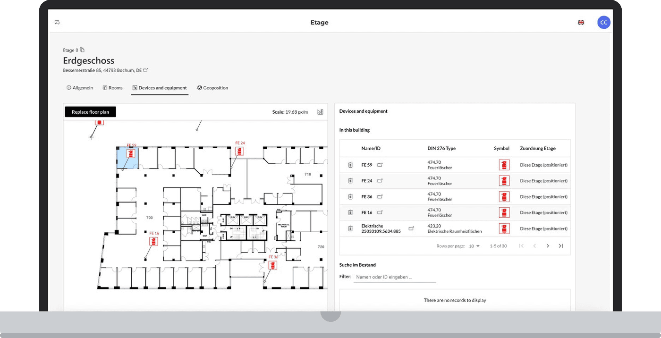Select the FE 16 marker on the floor plan
The width and height of the screenshot is (661, 338).
[153, 241]
